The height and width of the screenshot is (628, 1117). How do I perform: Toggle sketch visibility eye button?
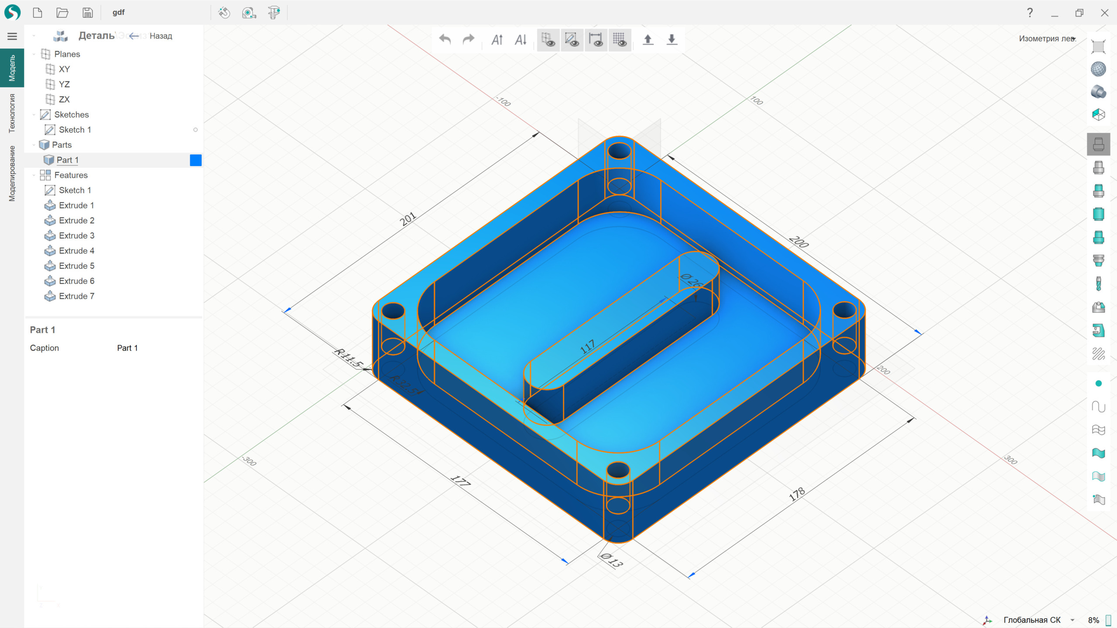pyautogui.click(x=572, y=40)
